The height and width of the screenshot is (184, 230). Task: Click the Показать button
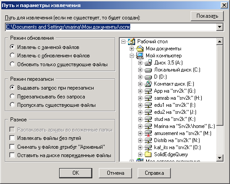(x=207, y=16)
